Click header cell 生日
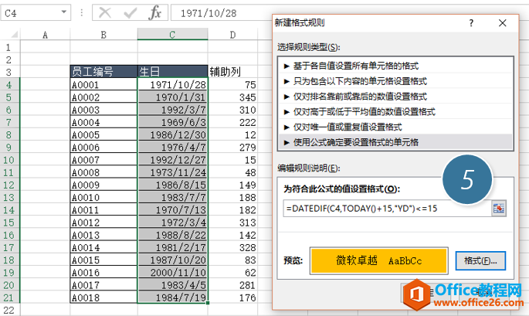 [x=172, y=72]
